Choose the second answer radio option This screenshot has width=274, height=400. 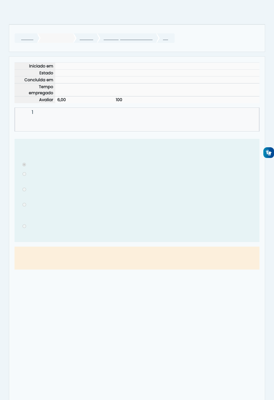click(24, 174)
